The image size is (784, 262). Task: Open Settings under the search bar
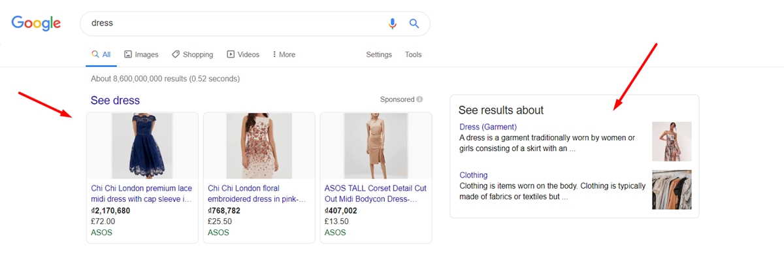tap(379, 55)
